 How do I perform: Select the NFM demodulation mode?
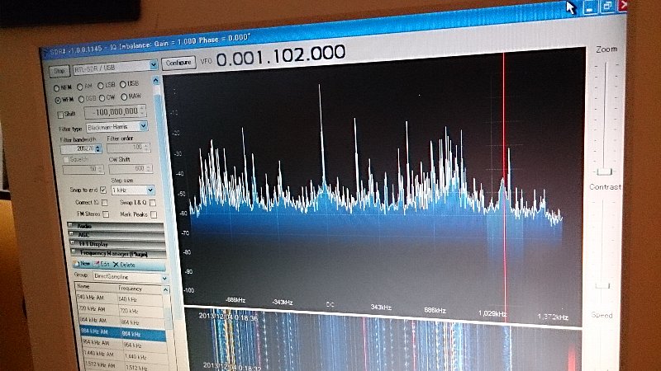pyautogui.click(x=56, y=88)
